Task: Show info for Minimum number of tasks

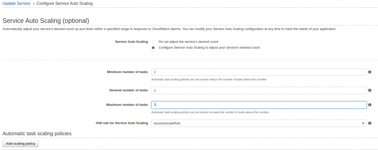Action: [x=370, y=72]
